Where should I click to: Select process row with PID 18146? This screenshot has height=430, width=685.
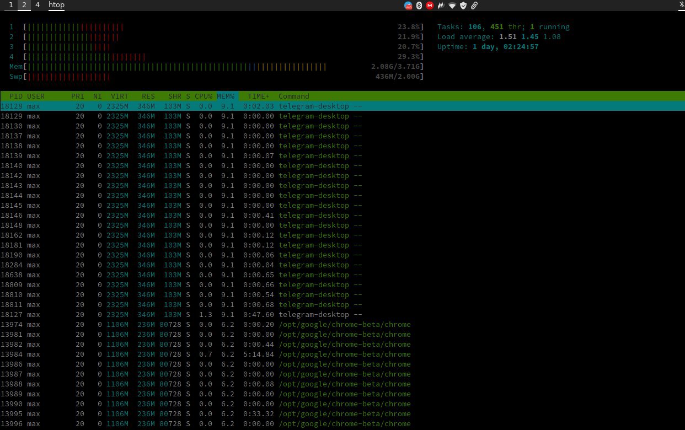pos(342,215)
